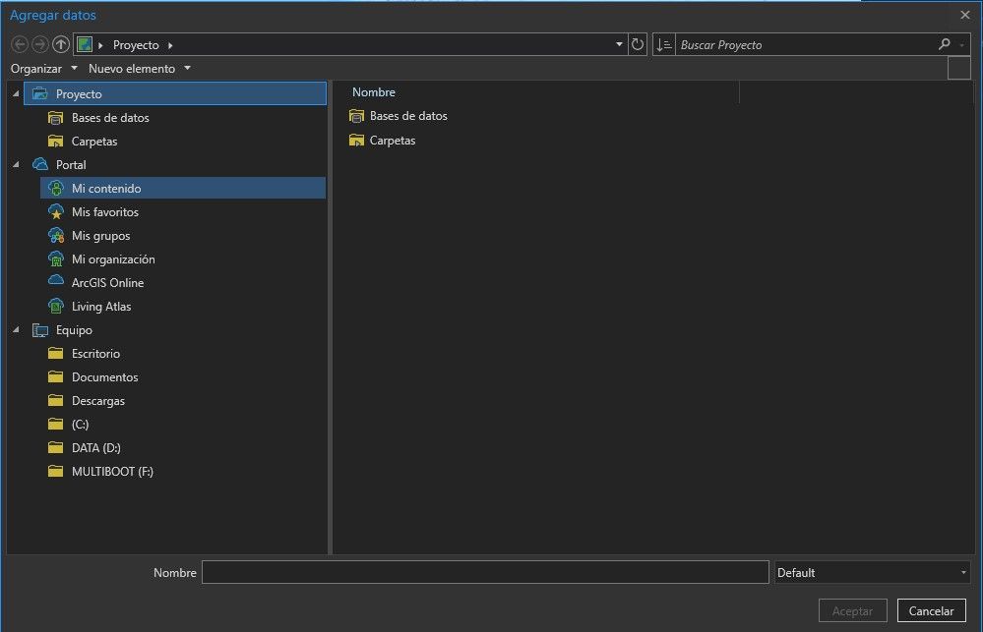Image resolution: width=983 pixels, height=632 pixels.
Task: Refresh the current Proyecto location
Action: click(x=638, y=44)
